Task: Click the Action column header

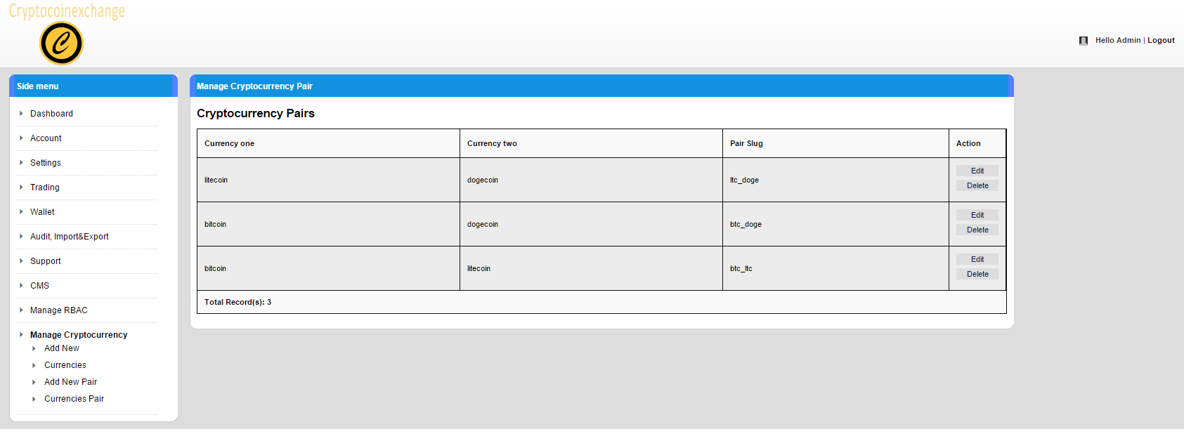Action: 977,143
